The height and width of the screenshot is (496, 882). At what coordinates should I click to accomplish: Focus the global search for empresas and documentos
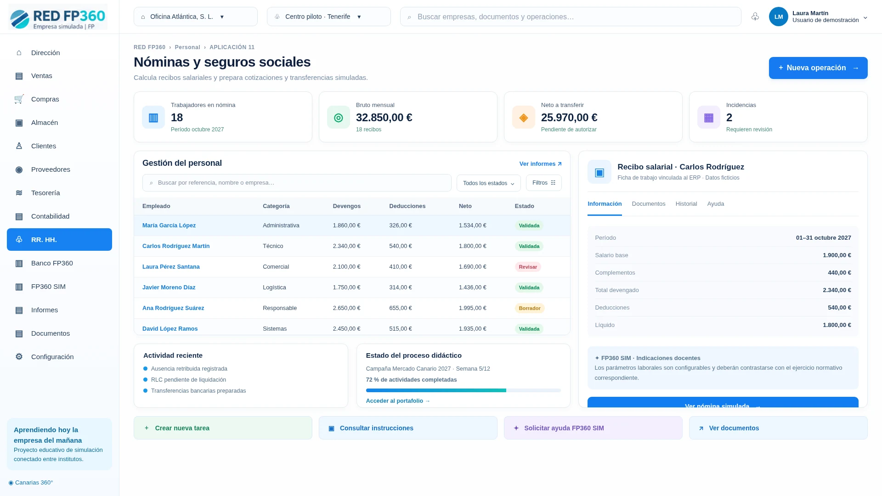click(x=571, y=17)
